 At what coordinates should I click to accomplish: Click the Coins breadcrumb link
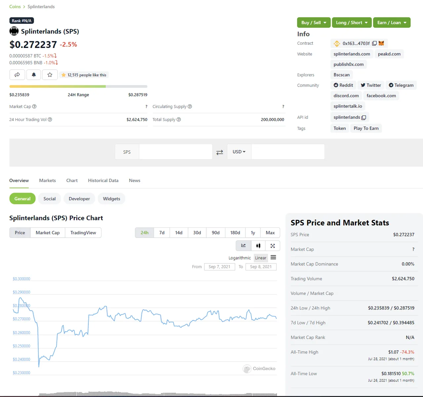[x=15, y=7]
